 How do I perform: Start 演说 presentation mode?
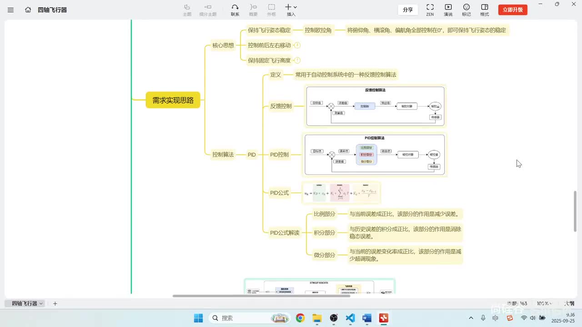[x=448, y=10]
